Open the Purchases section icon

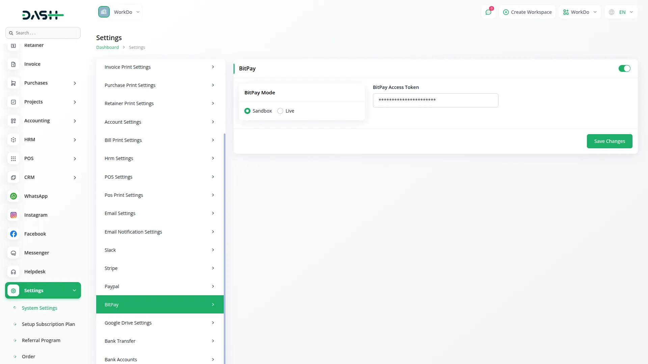13,83
